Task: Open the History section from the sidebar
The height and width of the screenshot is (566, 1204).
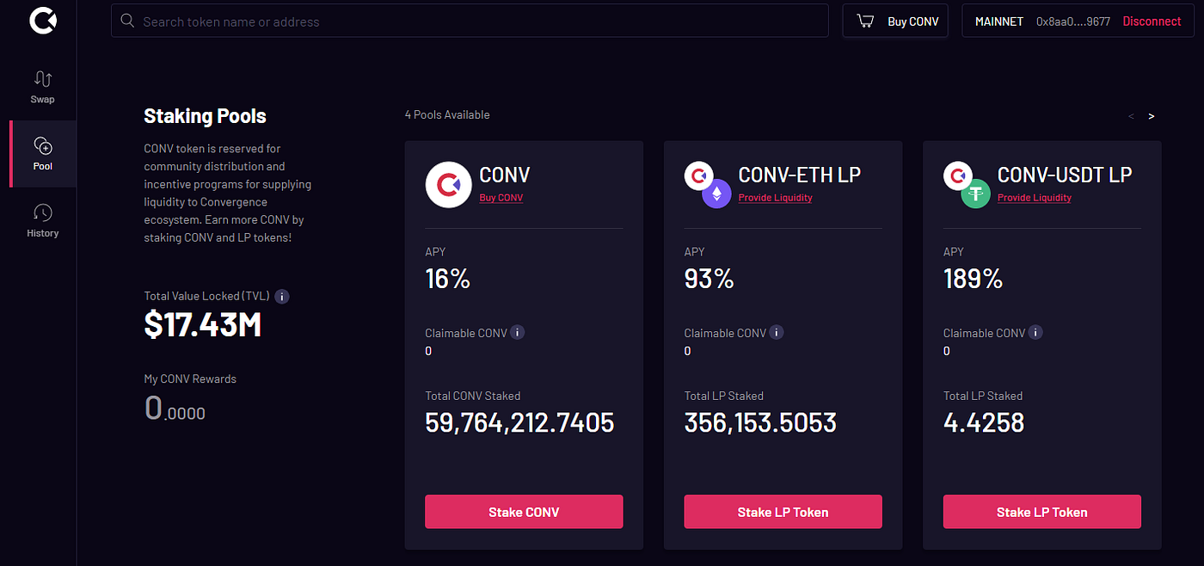Action: tap(42, 220)
